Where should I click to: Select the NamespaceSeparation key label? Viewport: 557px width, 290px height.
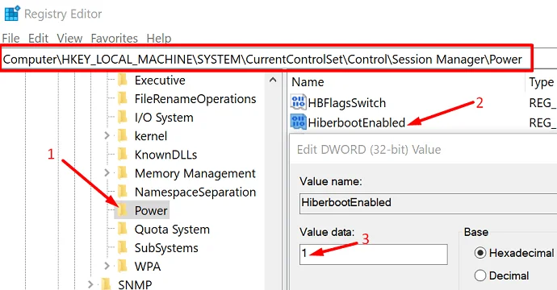[195, 193]
